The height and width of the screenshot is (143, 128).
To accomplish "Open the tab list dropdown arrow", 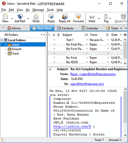I will (x=126, y=28).
